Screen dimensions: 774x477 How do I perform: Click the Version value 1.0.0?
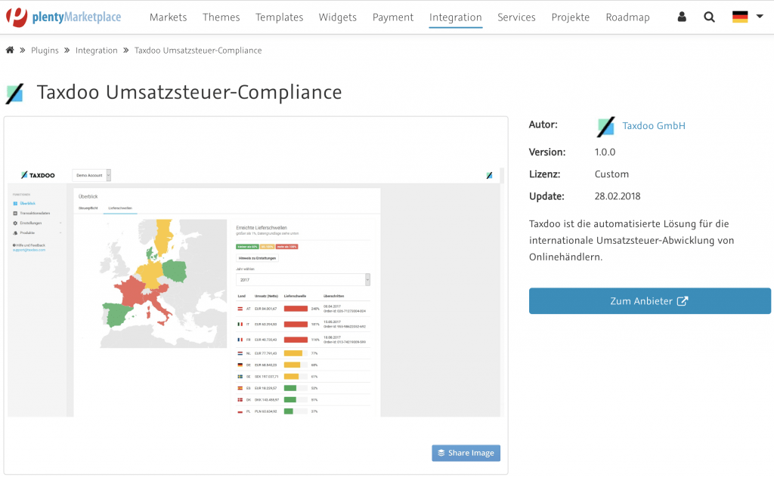[605, 152]
